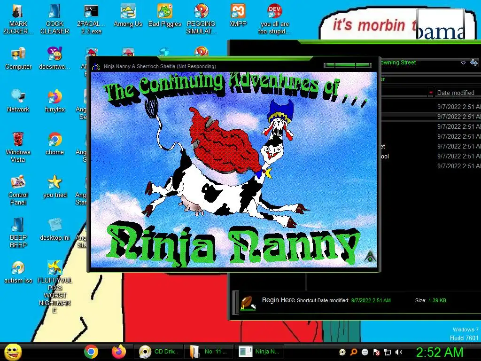Open the column filter red dropdown arrow

(x=431, y=93)
